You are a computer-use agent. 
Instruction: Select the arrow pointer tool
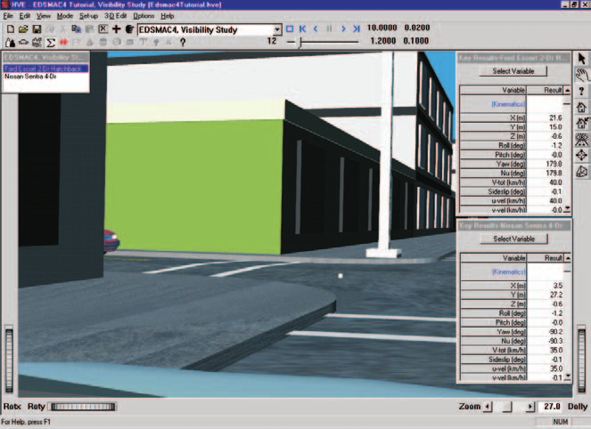click(x=581, y=59)
